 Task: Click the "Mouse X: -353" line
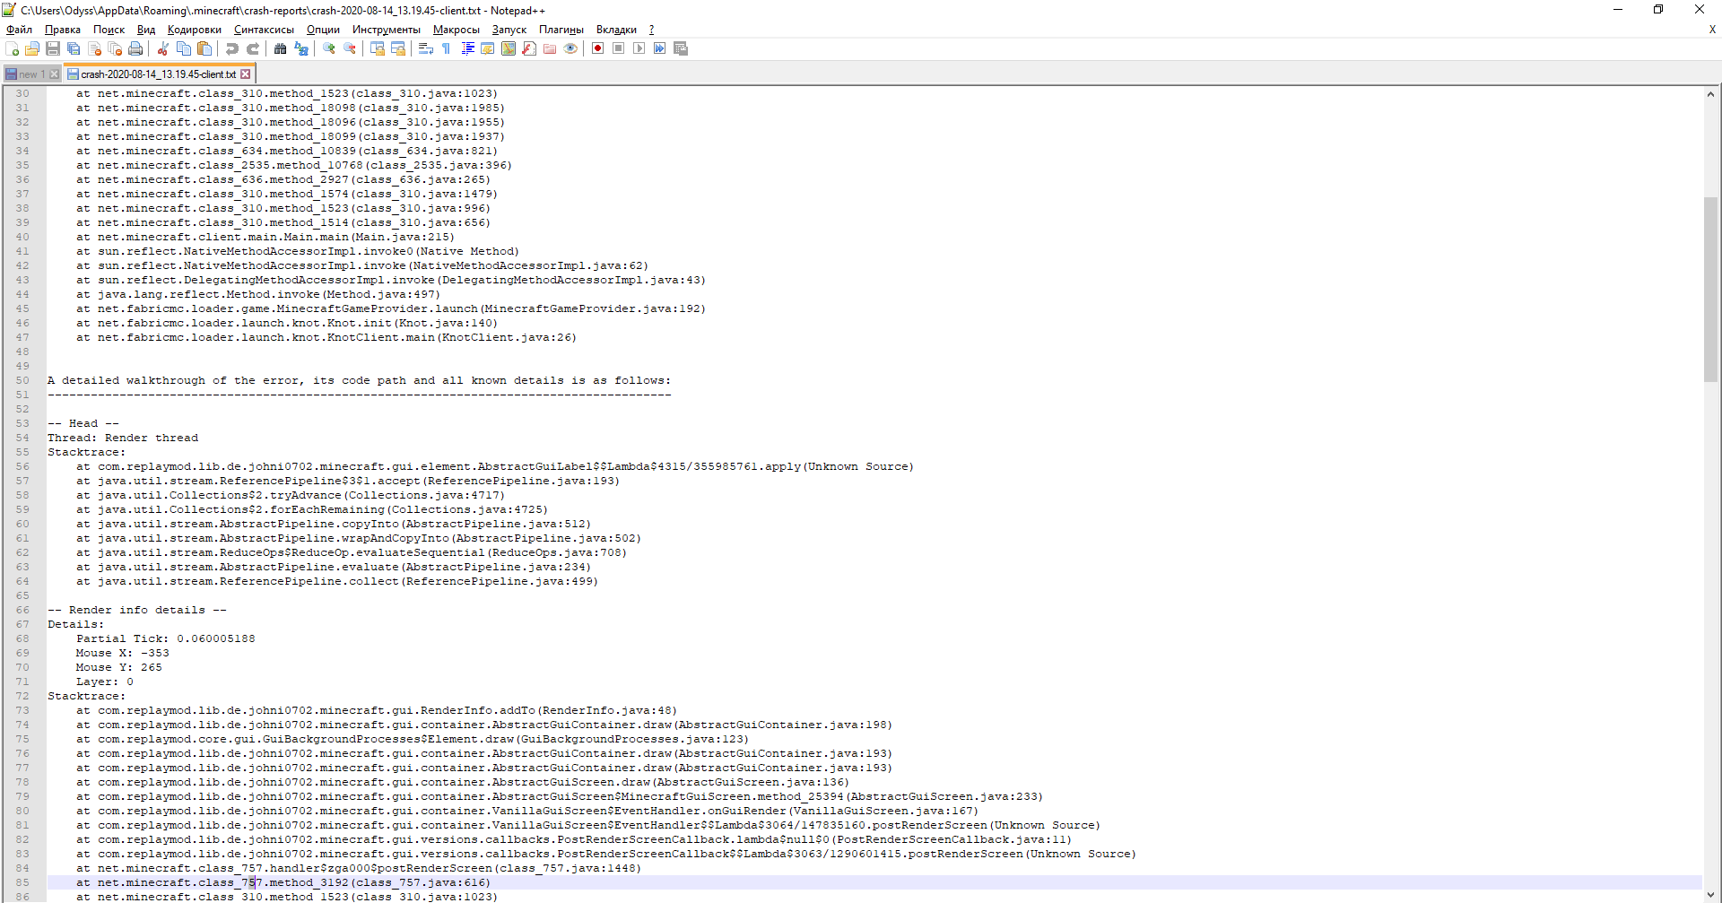123,653
